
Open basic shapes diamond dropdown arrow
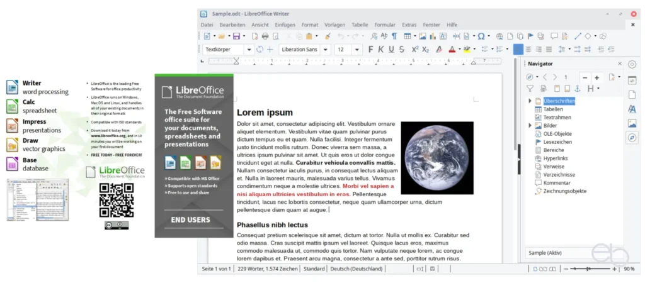click(x=595, y=36)
